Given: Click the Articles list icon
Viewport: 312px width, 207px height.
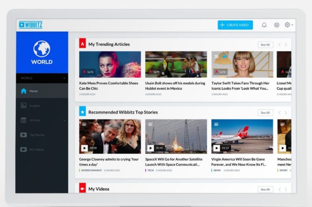Looking at the screenshot, I should pyautogui.click(x=24, y=120).
